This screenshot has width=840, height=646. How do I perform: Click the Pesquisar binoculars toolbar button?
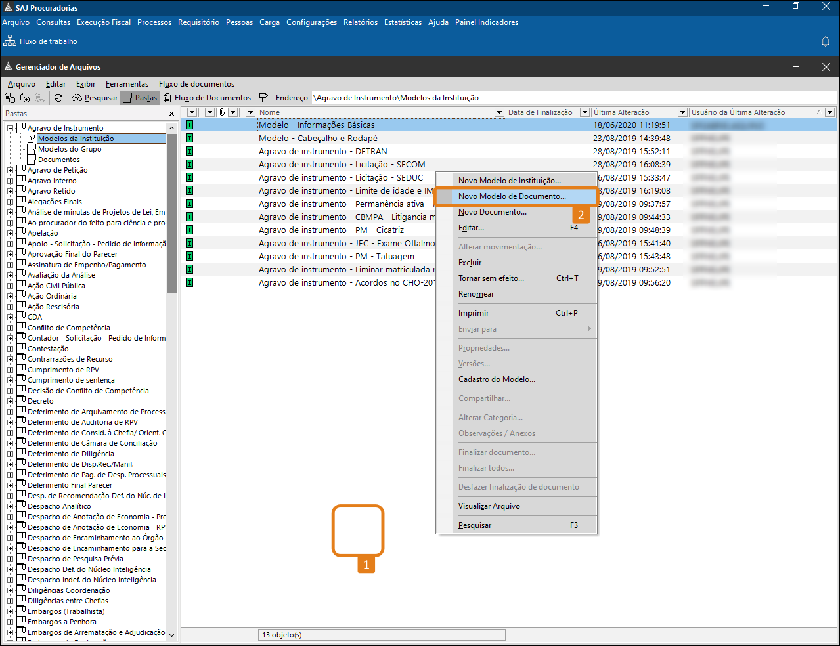click(95, 98)
